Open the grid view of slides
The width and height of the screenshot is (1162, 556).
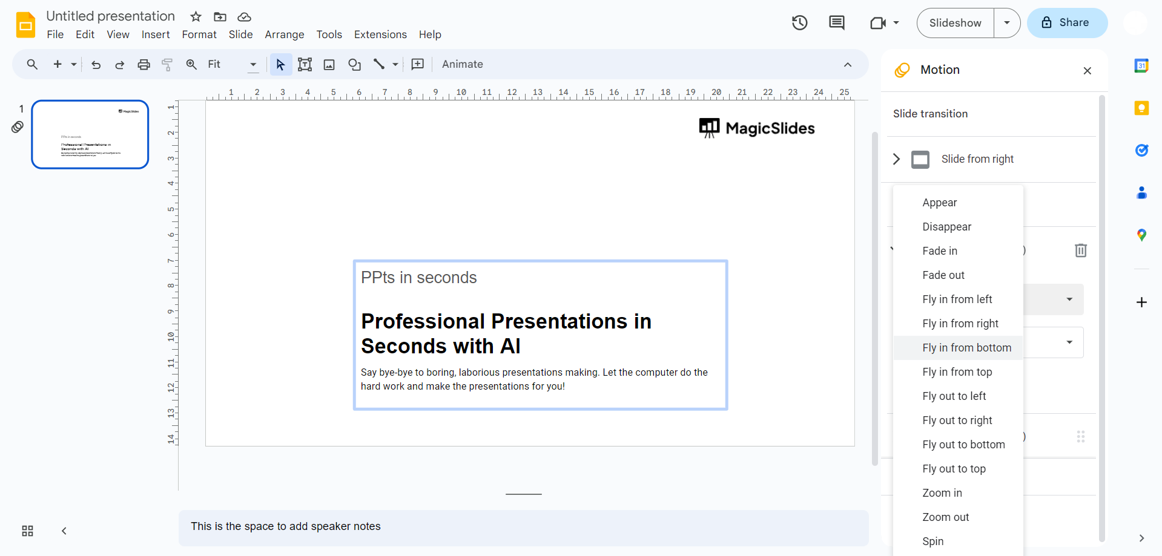(27, 531)
